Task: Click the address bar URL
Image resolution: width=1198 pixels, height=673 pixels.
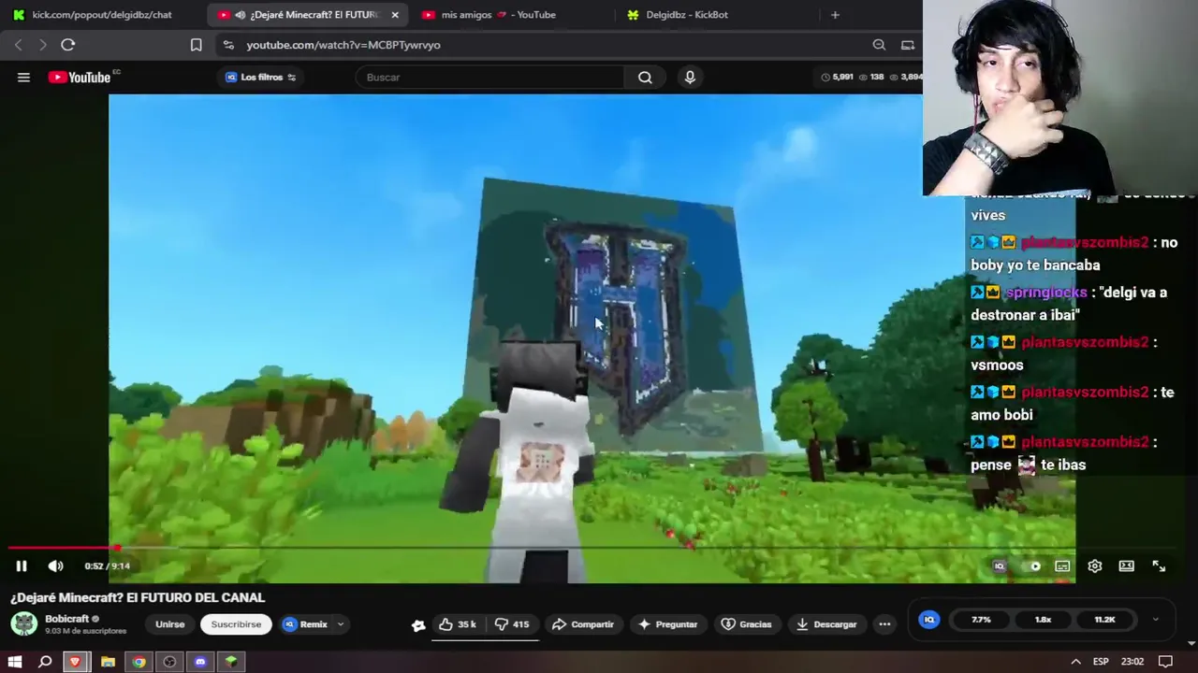Action: tap(343, 45)
